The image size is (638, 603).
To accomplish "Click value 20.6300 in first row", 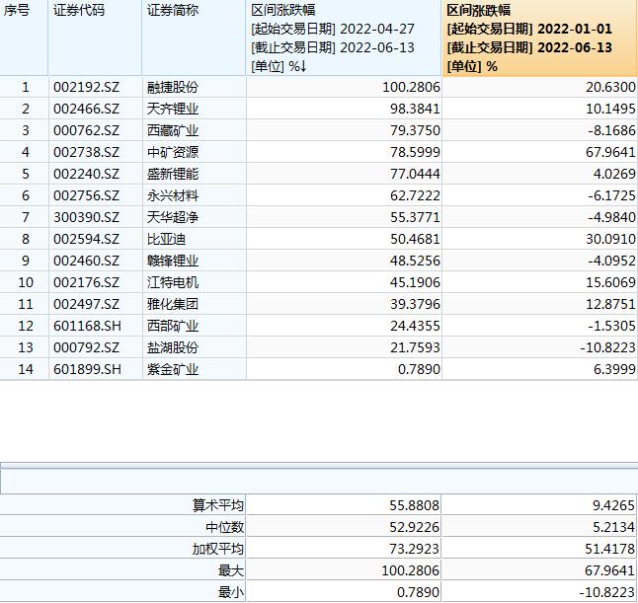I will (x=610, y=87).
